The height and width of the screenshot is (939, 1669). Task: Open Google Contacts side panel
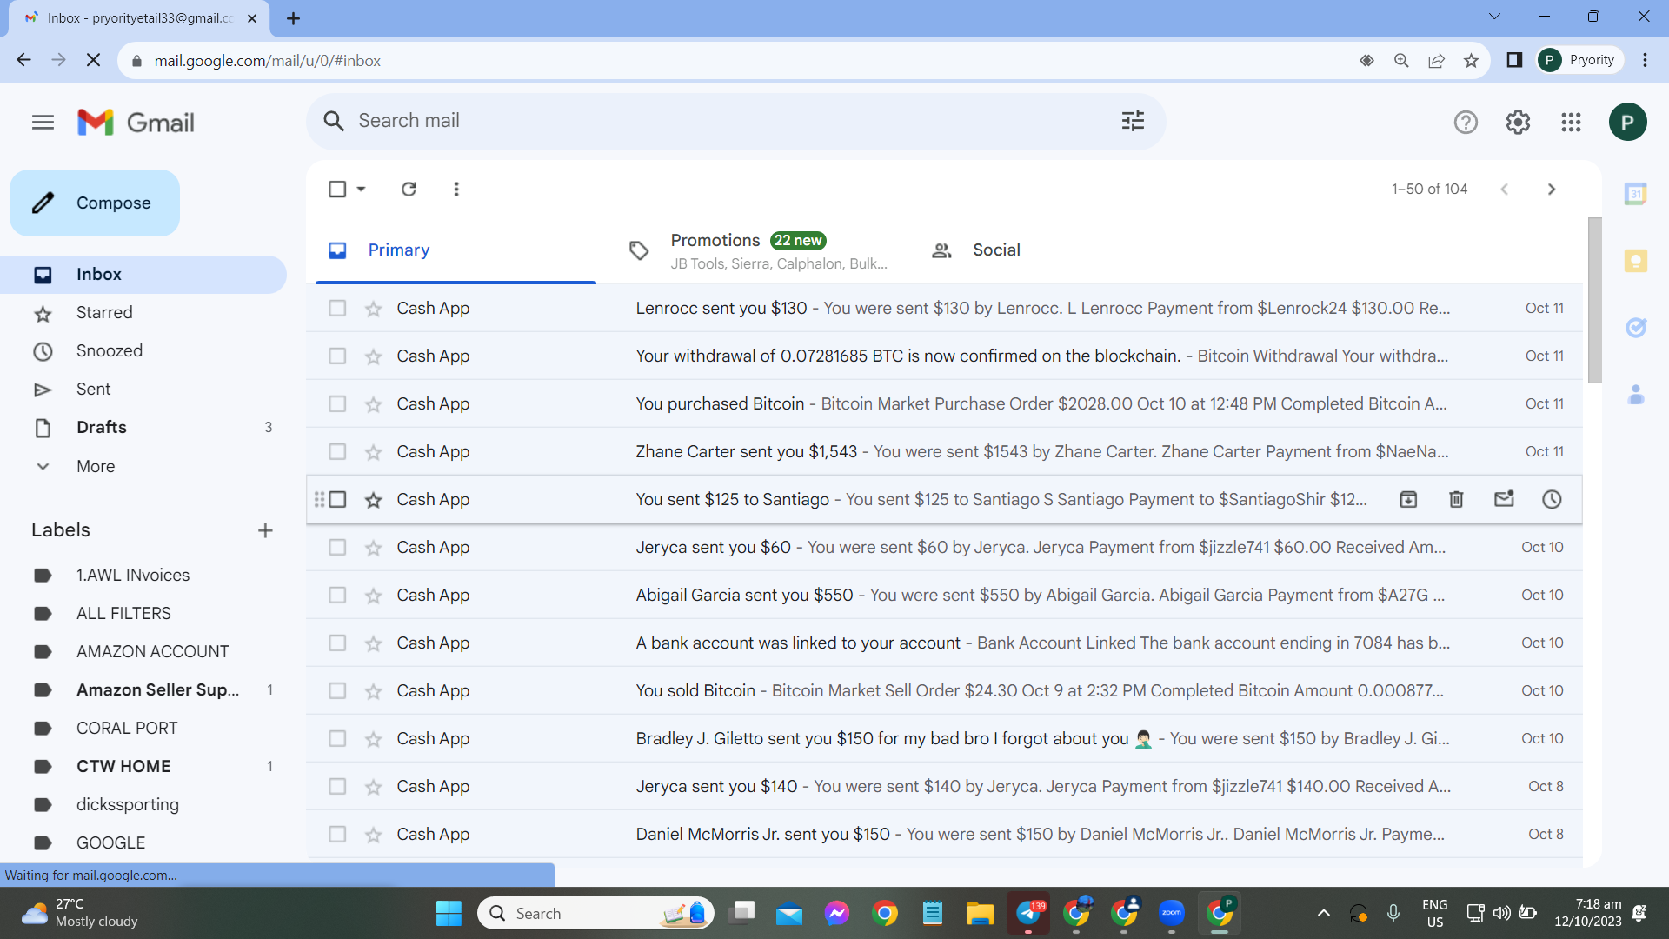click(x=1636, y=395)
